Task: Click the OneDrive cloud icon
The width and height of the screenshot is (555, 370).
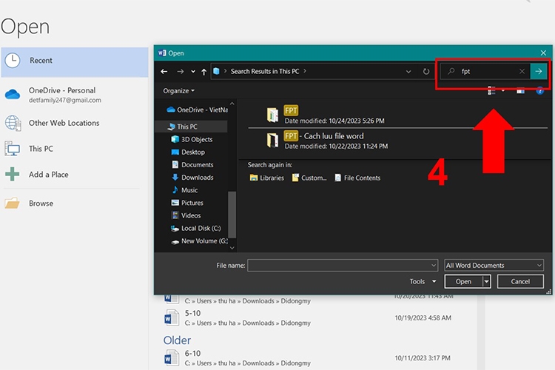Action: (x=13, y=95)
